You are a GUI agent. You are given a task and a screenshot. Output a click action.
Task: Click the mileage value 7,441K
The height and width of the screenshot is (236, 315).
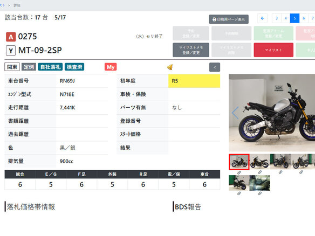click(67, 108)
